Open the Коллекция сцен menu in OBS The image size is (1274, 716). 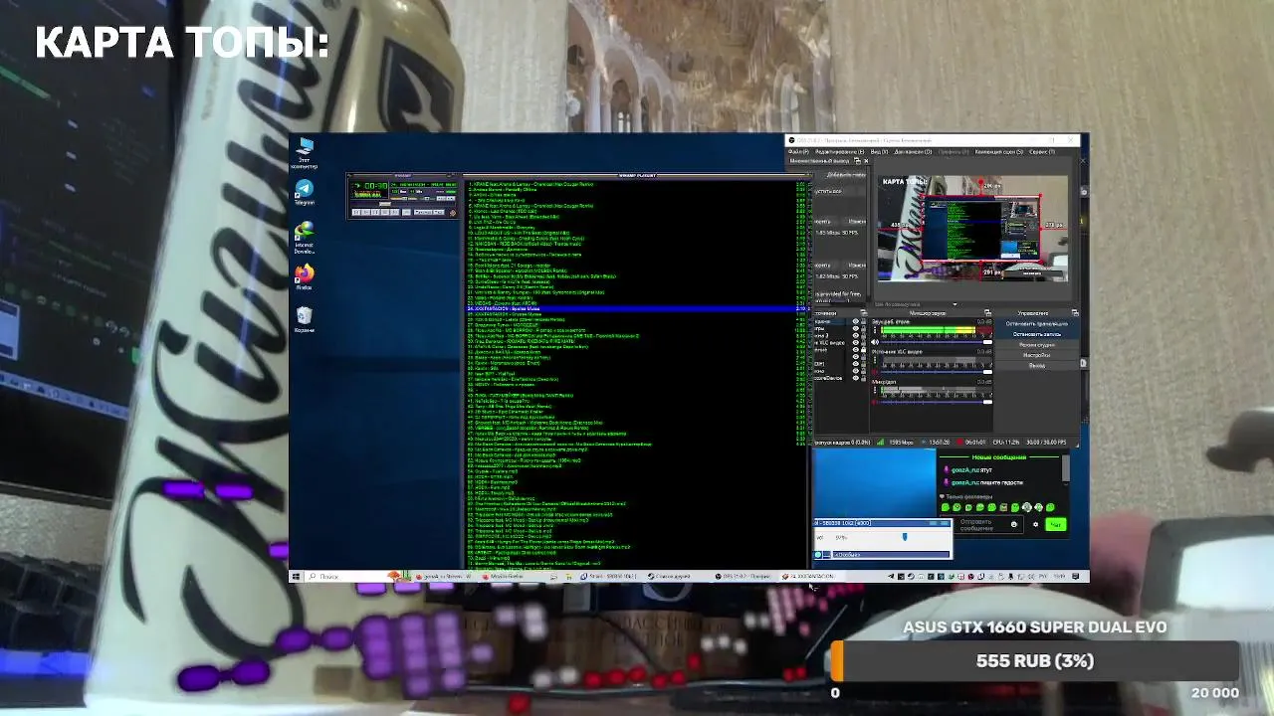[998, 152]
